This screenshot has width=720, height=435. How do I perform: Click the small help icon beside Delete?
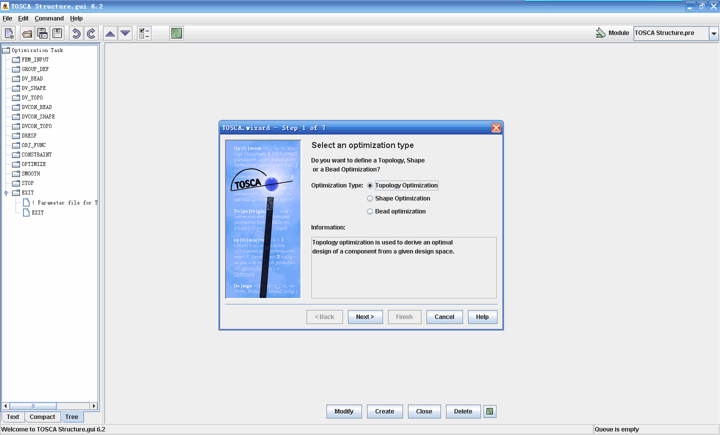pyautogui.click(x=490, y=411)
